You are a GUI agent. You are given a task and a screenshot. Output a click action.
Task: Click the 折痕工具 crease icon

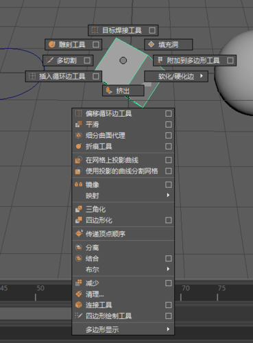(x=79, y=146)
